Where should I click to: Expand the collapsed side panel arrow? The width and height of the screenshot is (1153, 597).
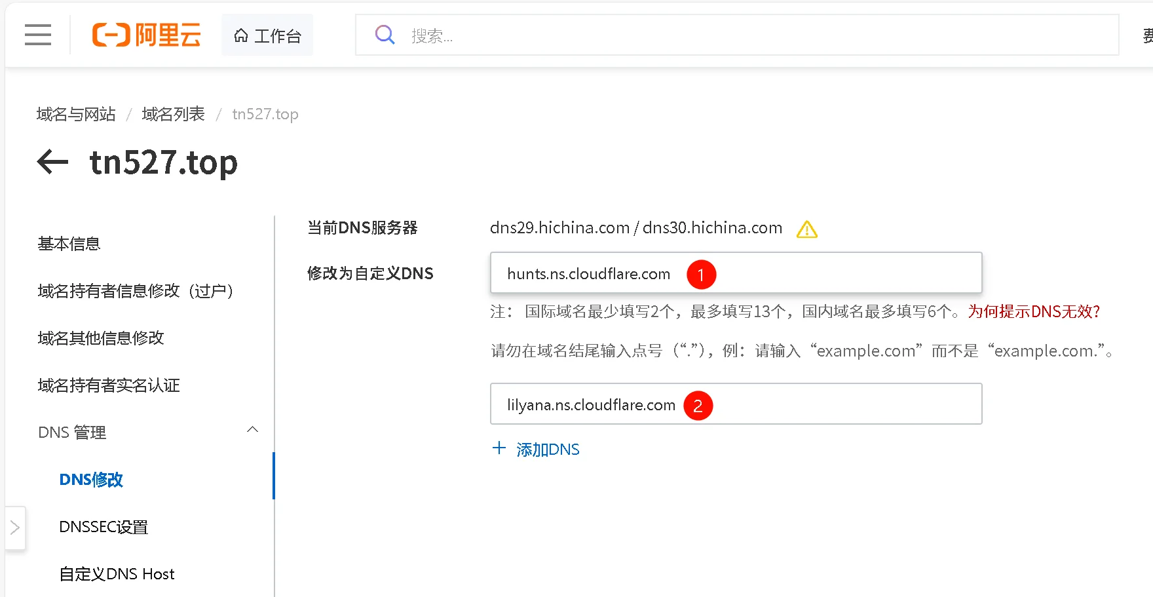(x=15, y=528)
